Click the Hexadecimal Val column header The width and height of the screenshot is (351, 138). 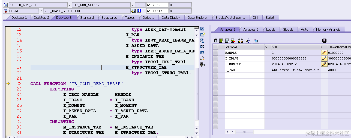click(x=339, y=47)
